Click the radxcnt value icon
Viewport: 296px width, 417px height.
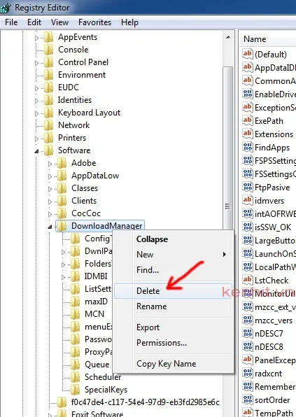247,373
